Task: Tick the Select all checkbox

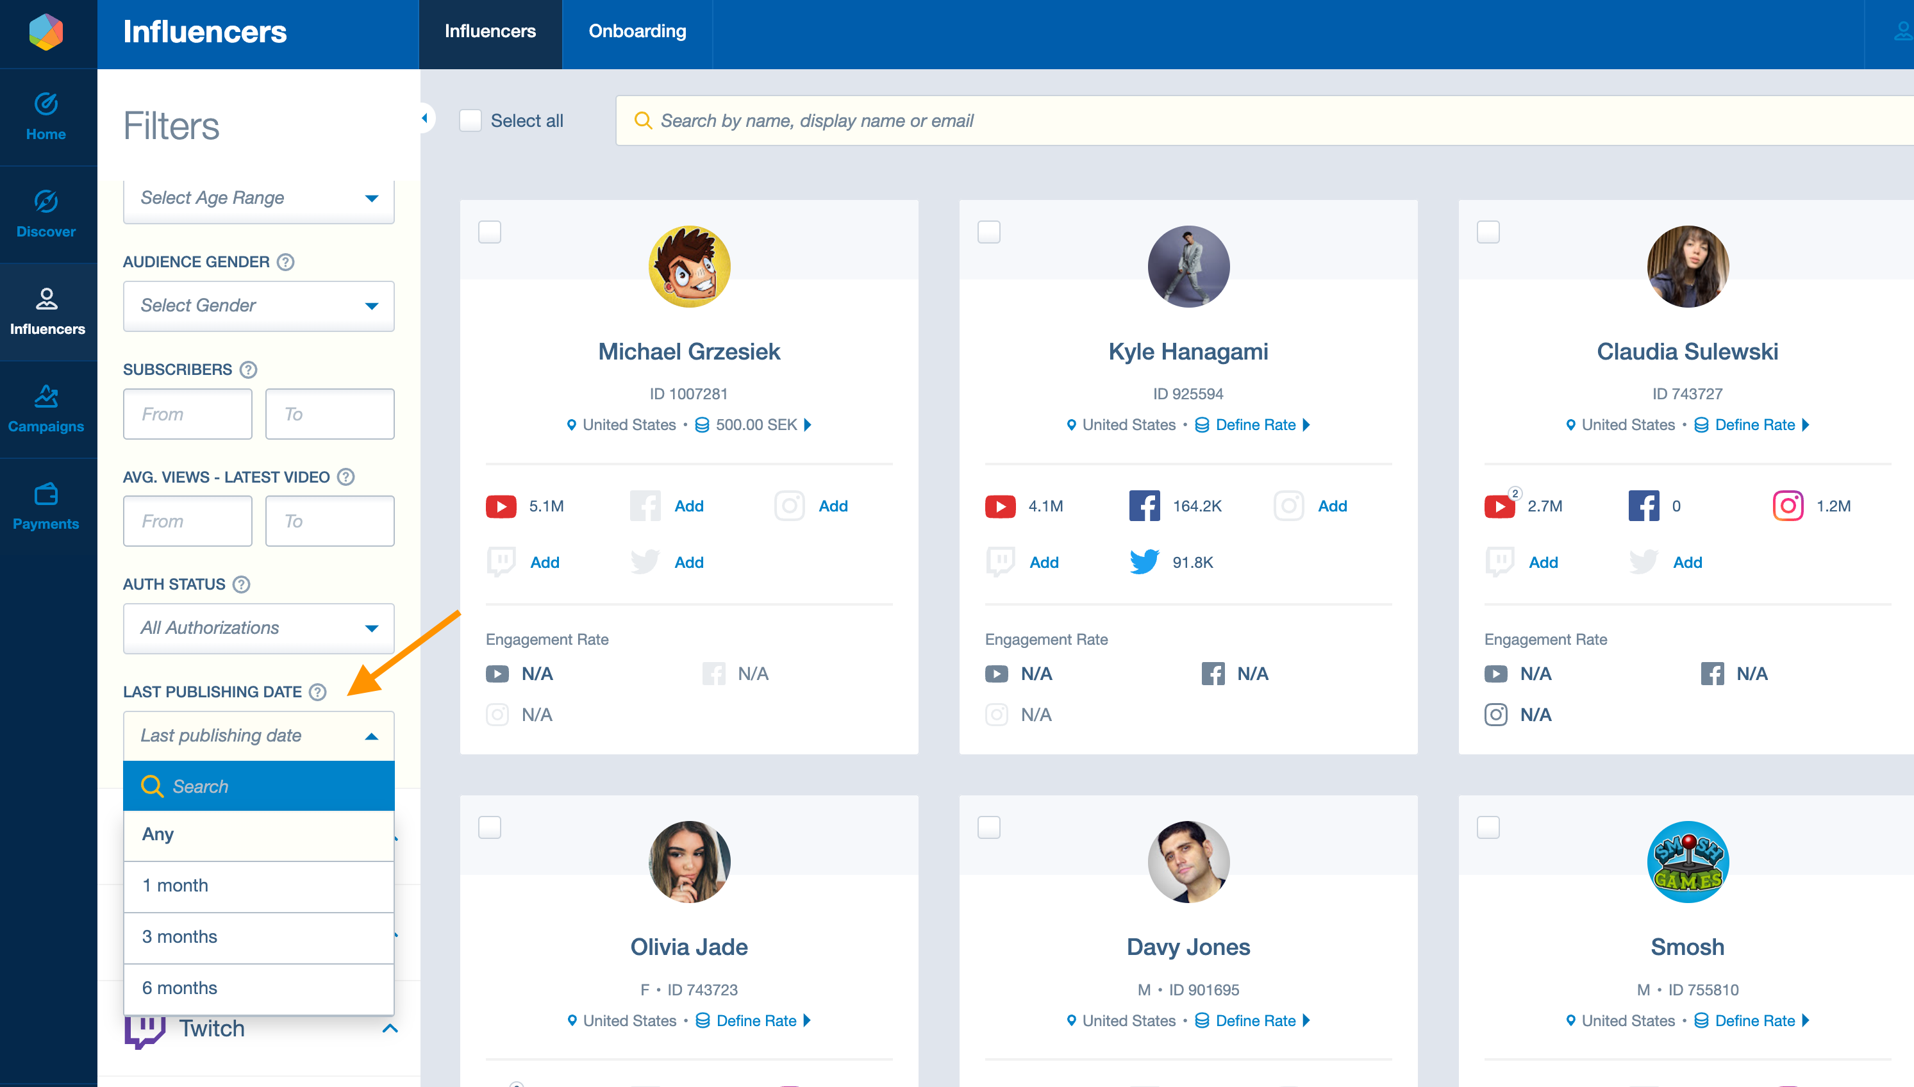Action: point(470,120)
